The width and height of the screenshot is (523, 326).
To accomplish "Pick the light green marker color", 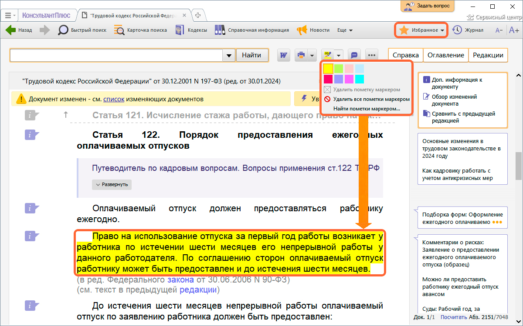I will point(339,69).
